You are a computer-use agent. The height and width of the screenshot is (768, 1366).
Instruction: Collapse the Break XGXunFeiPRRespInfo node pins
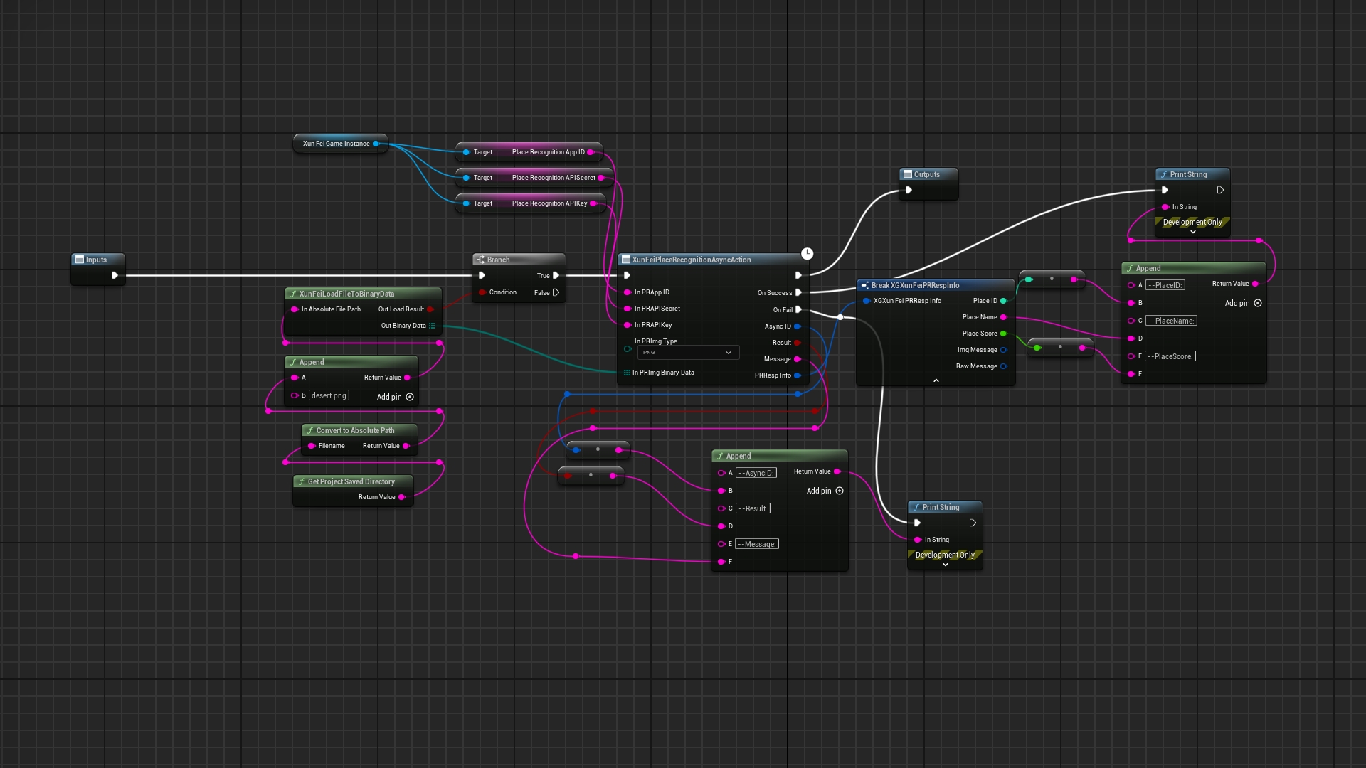pos(936,380)
